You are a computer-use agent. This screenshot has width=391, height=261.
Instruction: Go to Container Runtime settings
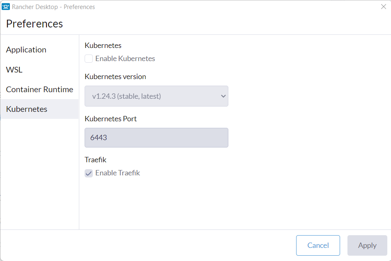coord(39,89)
